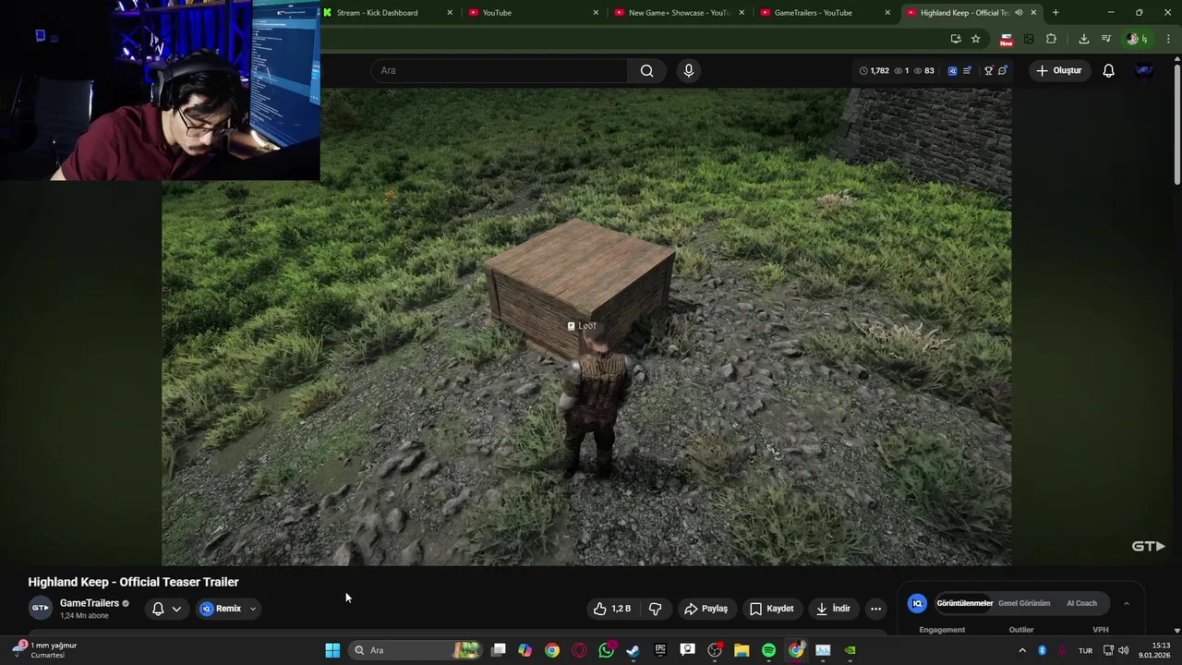Click the 1,782 clock stat in vidIQ bar
The height and width of the screenshot is (665, 1182).
click(x=874, y=70)
